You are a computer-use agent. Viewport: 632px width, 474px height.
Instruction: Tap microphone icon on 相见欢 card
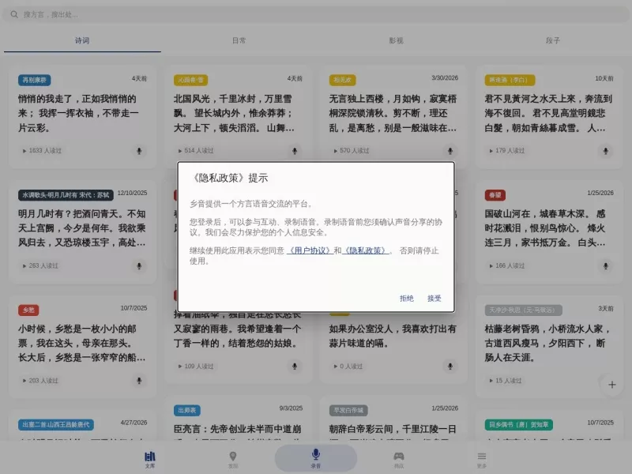pos(450,151)
